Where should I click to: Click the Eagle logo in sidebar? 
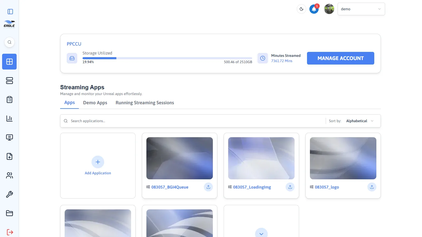[x=9, y=24]
